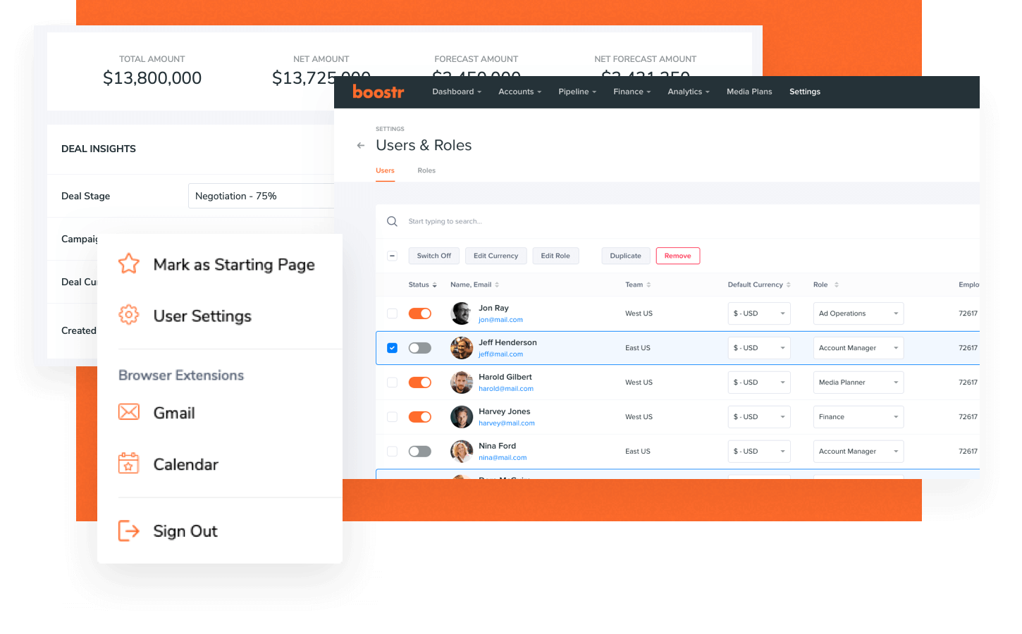Click the star icon beside Mark as Starting Page
The height and width of the screenshot is (634, 1022).
pos(129,263)
